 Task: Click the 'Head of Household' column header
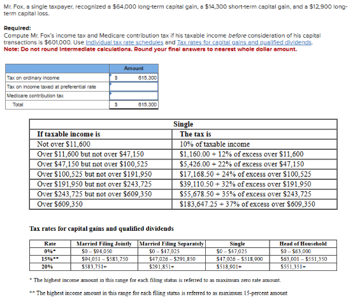point(303,244)
